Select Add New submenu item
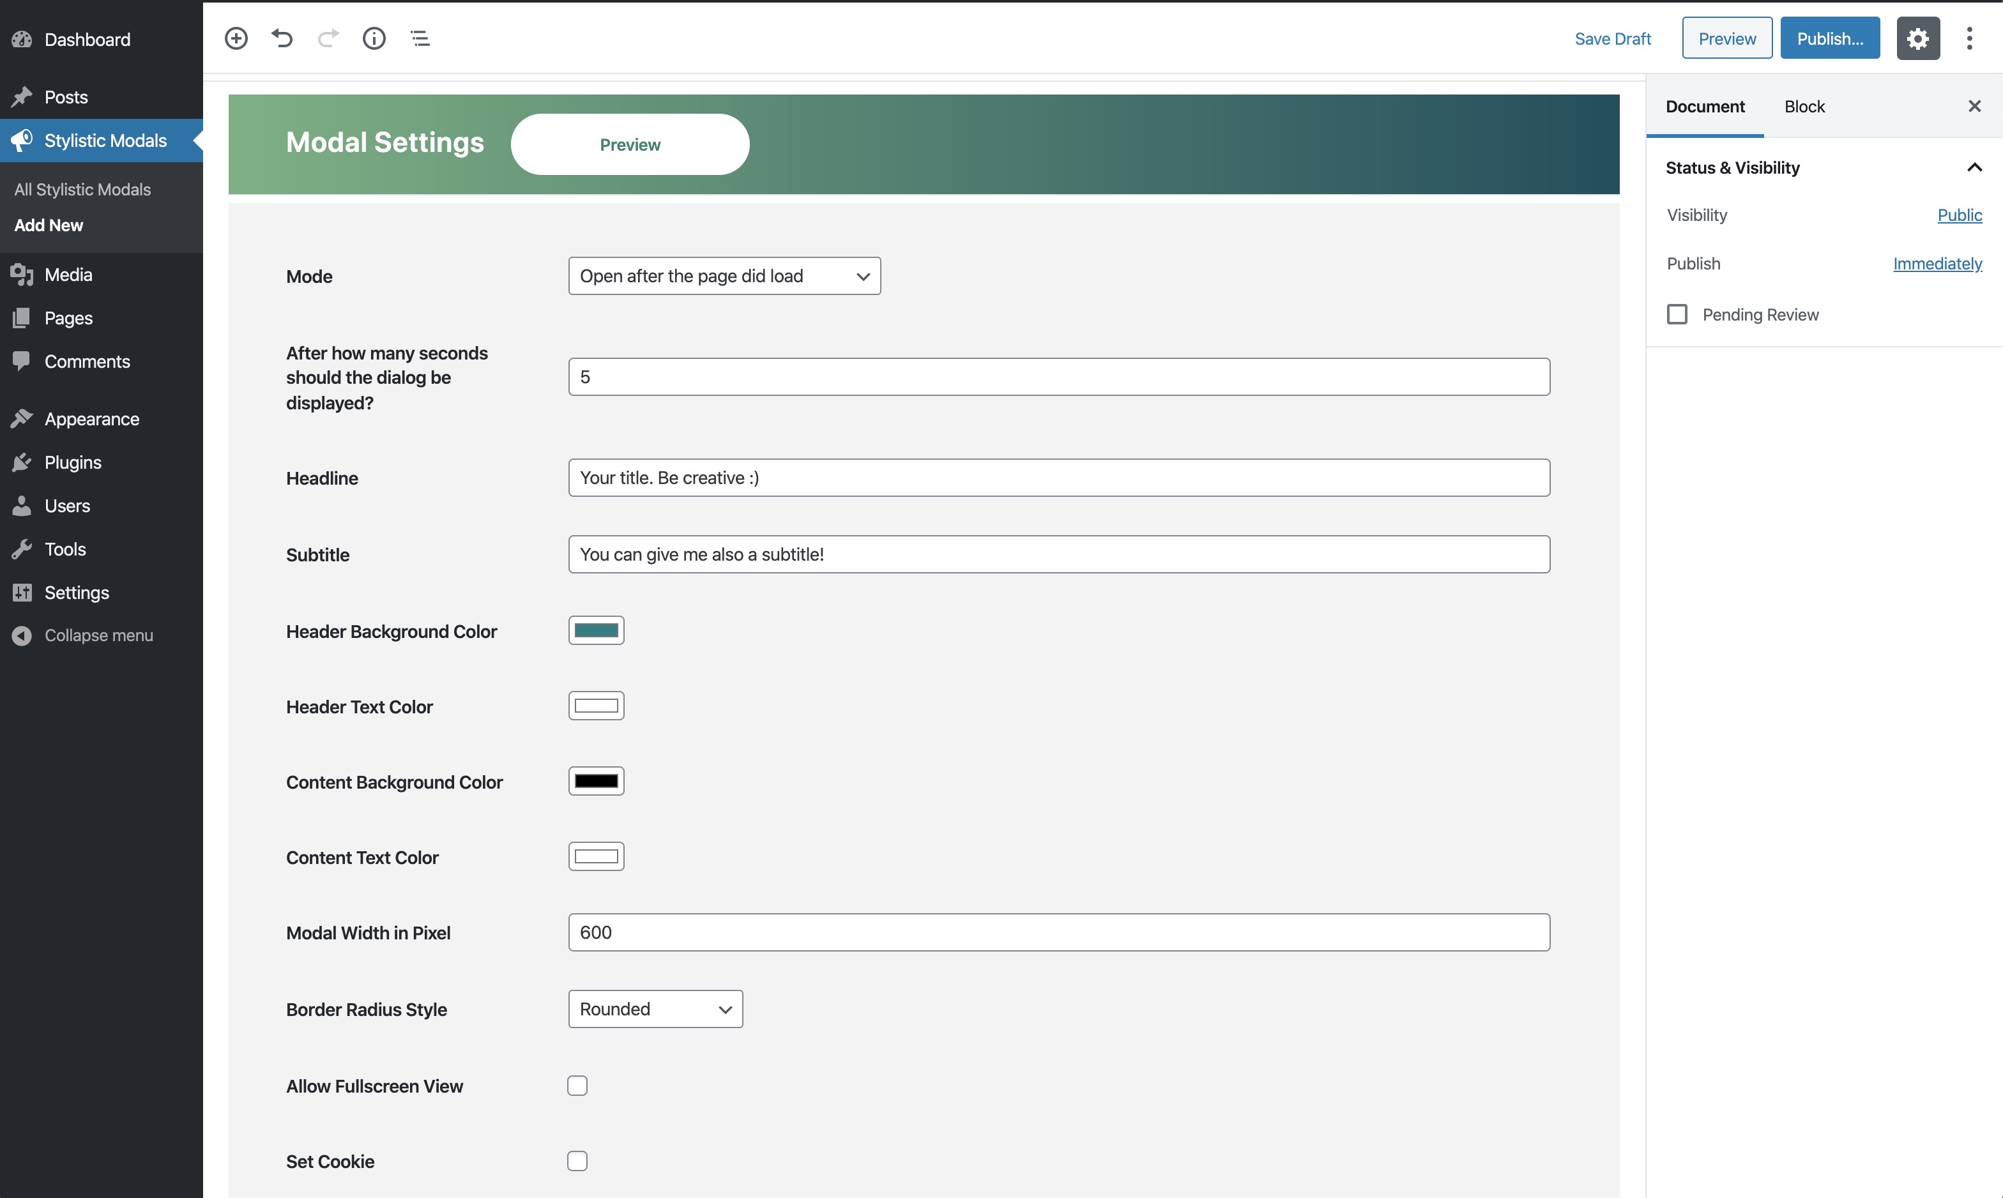 pos(49,225)
